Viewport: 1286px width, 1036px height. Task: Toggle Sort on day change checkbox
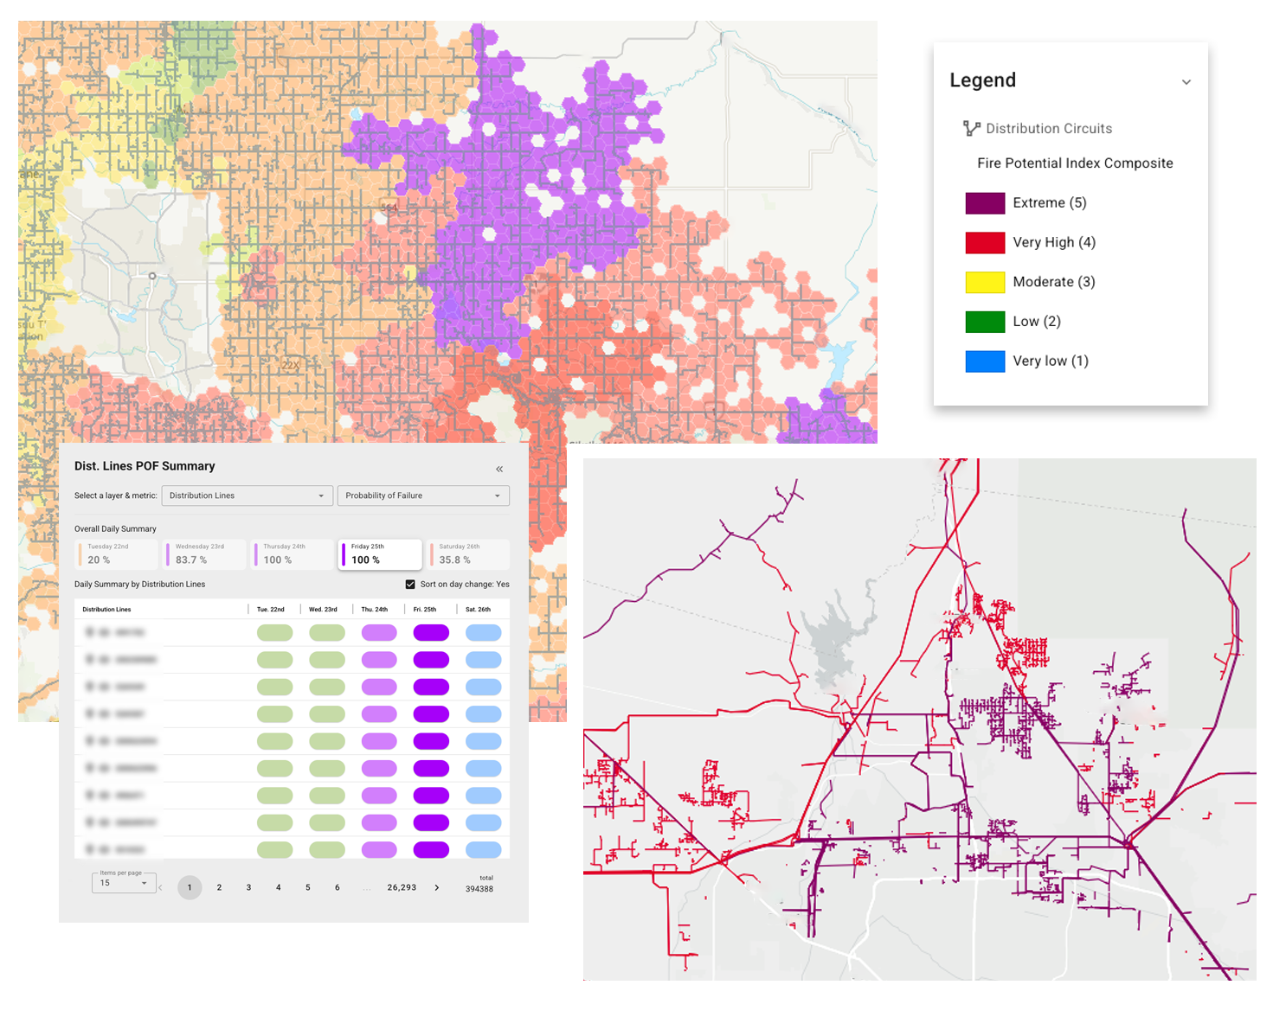point(410,585)
